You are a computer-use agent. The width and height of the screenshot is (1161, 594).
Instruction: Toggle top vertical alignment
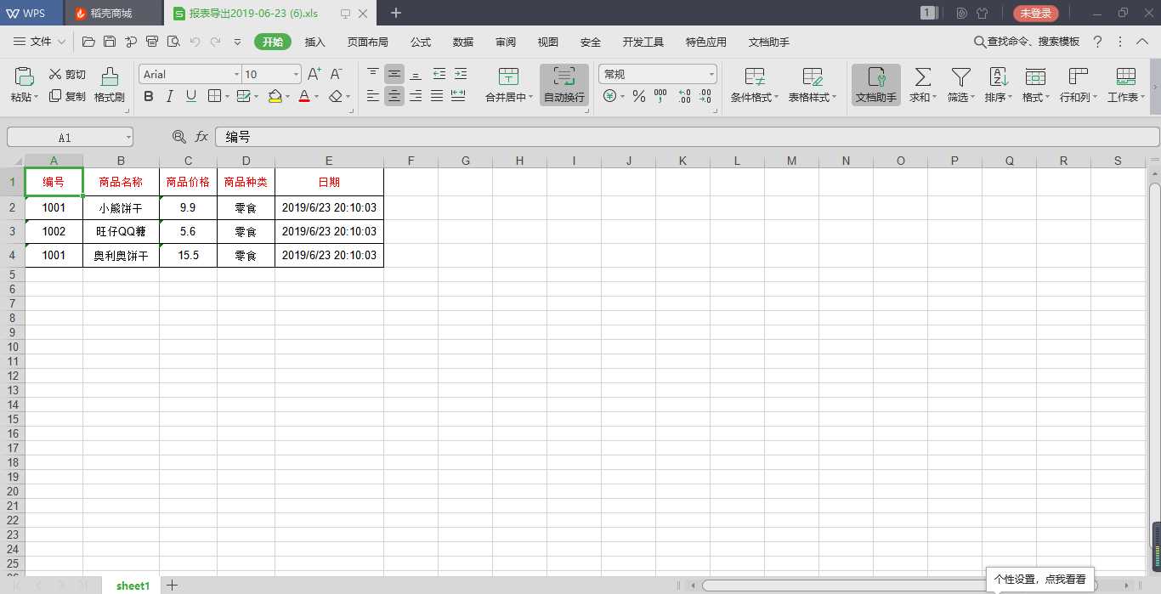(x=373, y=74)
